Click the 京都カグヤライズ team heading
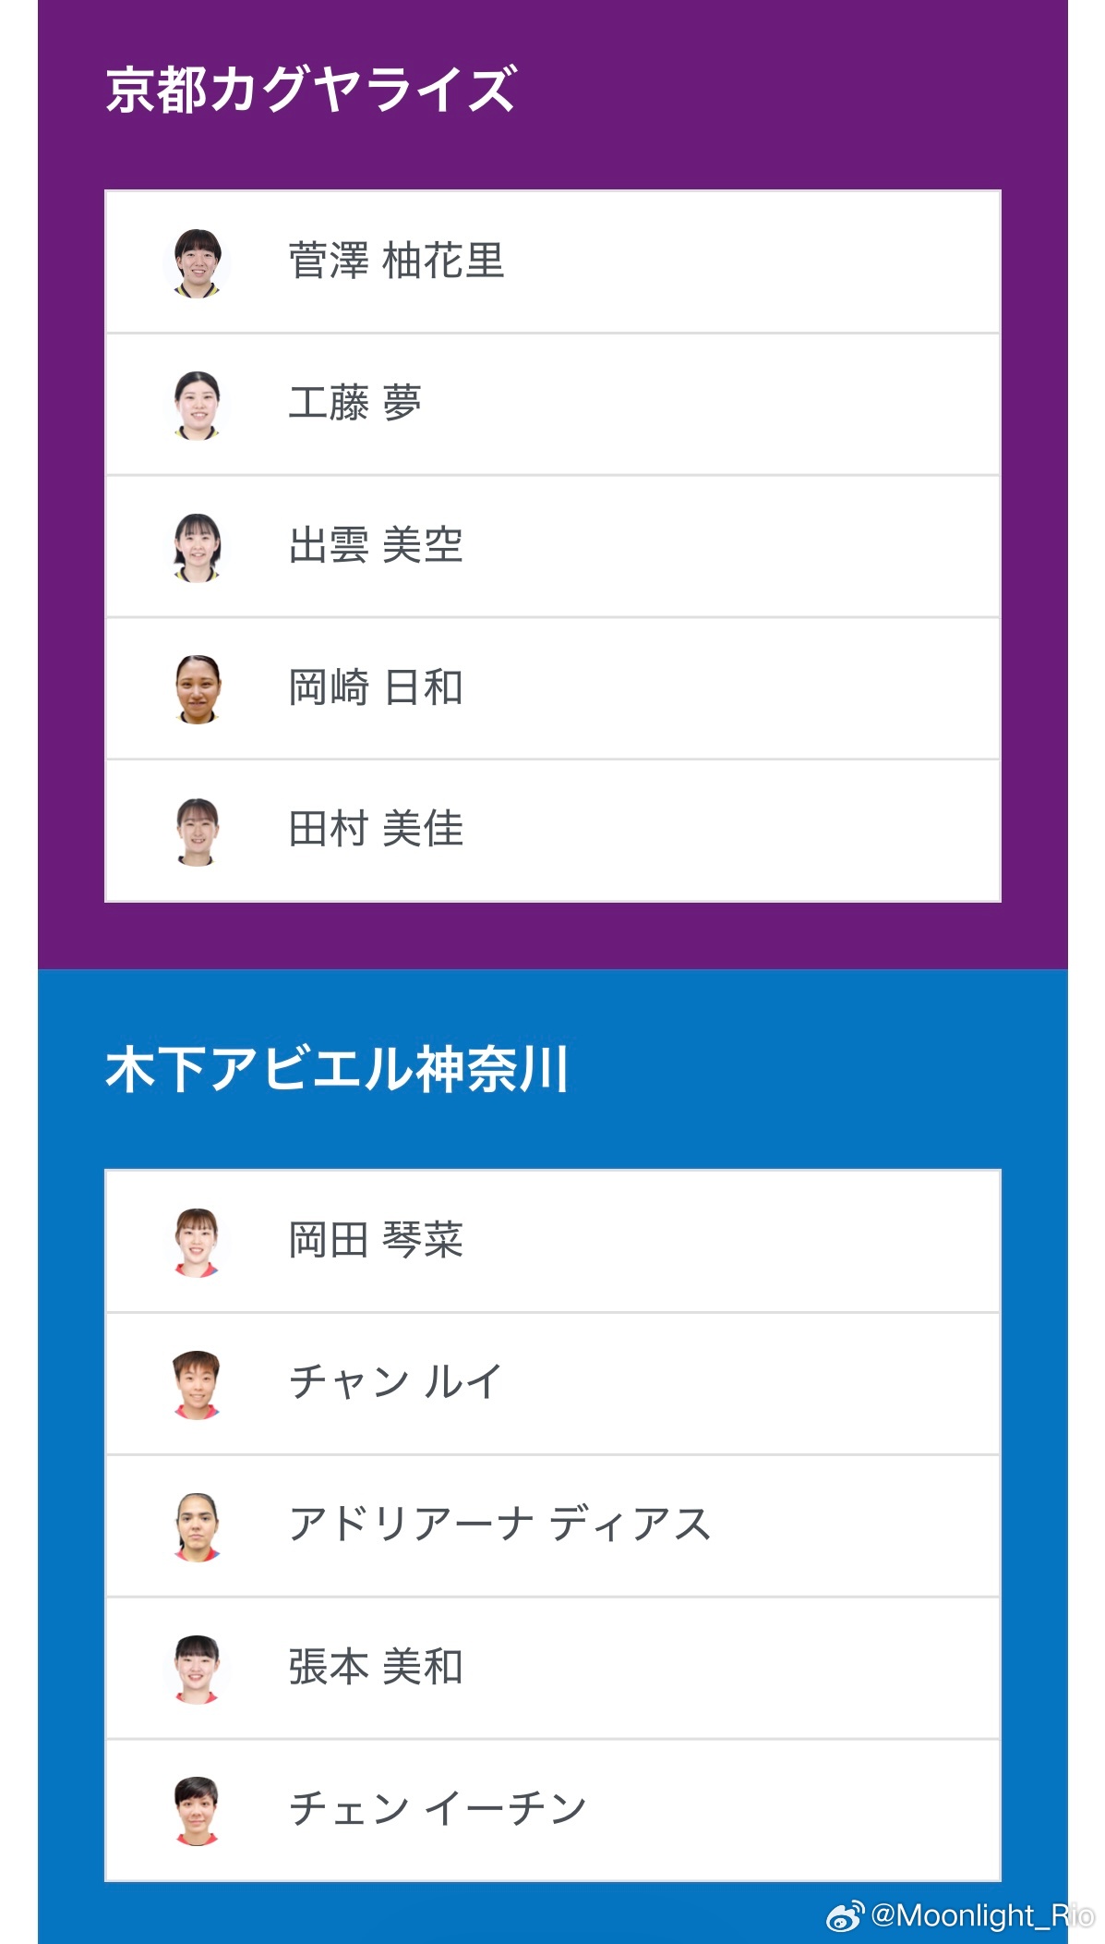This screenshot has height=1944, width=1105. coord(311,91)
